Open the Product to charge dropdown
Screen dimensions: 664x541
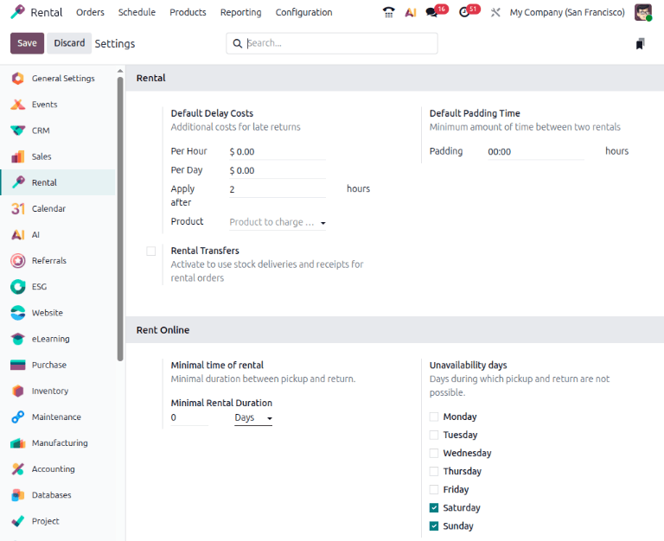[277, 222]
